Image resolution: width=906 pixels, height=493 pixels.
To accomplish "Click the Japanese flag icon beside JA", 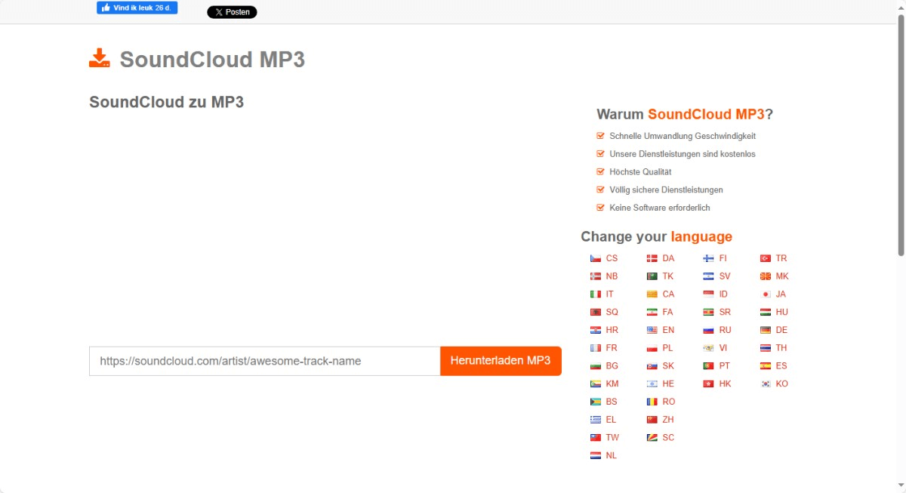I will [765, 294].
